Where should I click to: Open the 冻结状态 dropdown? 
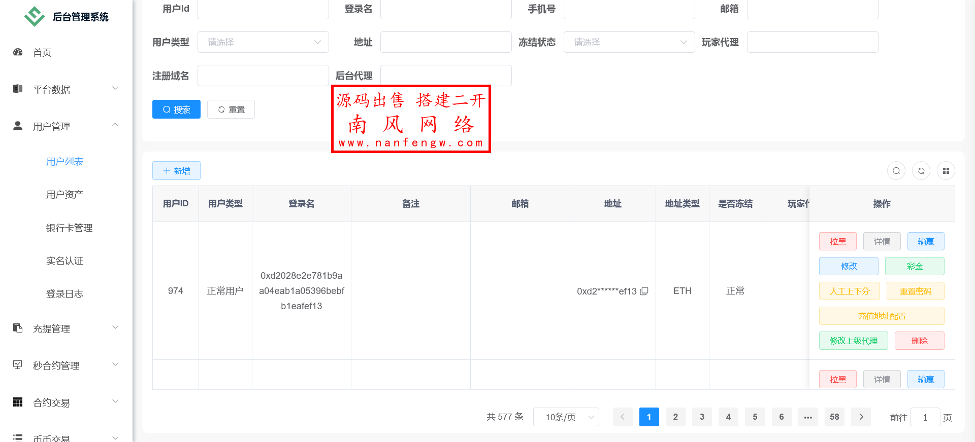[x=629, y=42]
